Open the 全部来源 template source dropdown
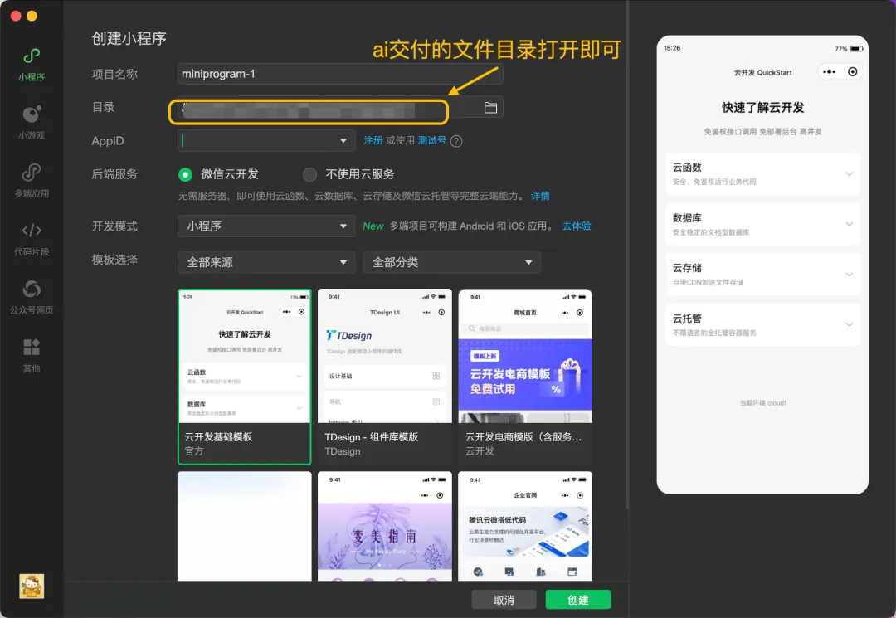Viewport: 896px width, 618px height. coord(266,262)
